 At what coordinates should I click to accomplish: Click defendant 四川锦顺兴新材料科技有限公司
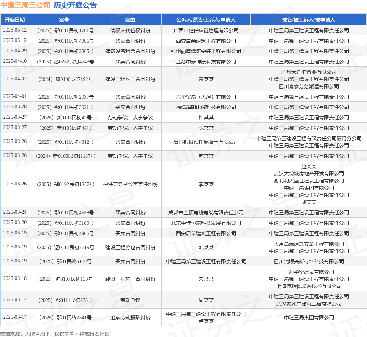[x=309, y=261]
